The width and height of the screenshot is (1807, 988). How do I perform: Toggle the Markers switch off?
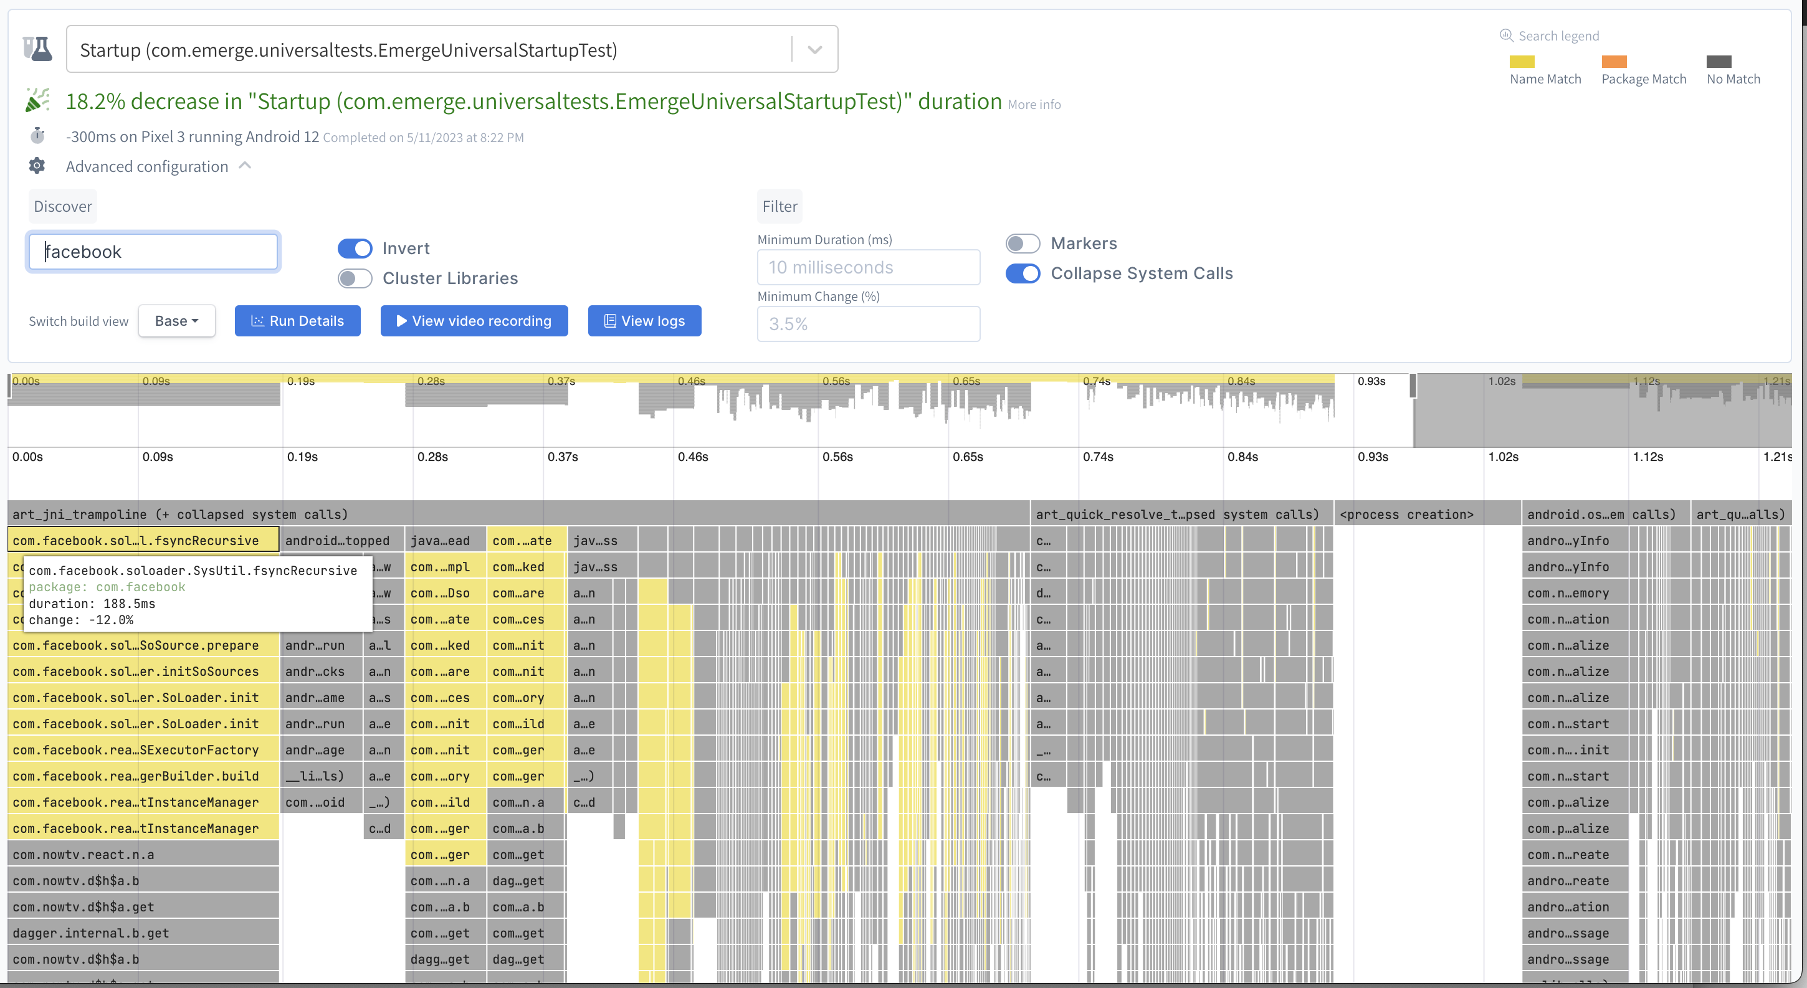click(1022, 242)
